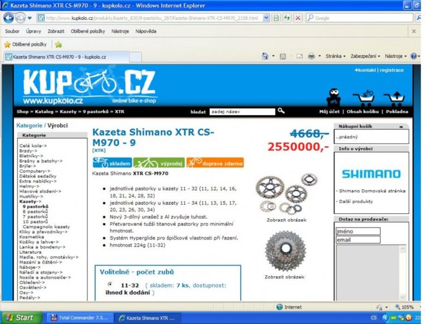The image size is (431, 324).
Task: Click the Compatibility View icon
Action: click(x=276, y=18)
